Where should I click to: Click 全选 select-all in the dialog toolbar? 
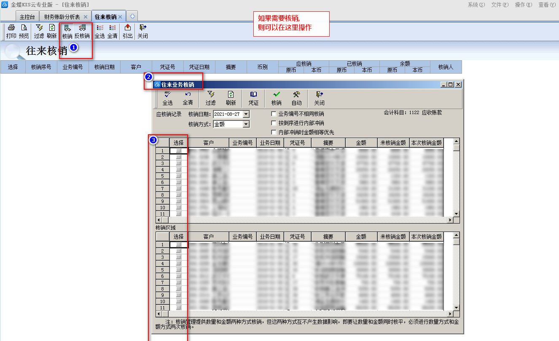click(x=167, y=98)
